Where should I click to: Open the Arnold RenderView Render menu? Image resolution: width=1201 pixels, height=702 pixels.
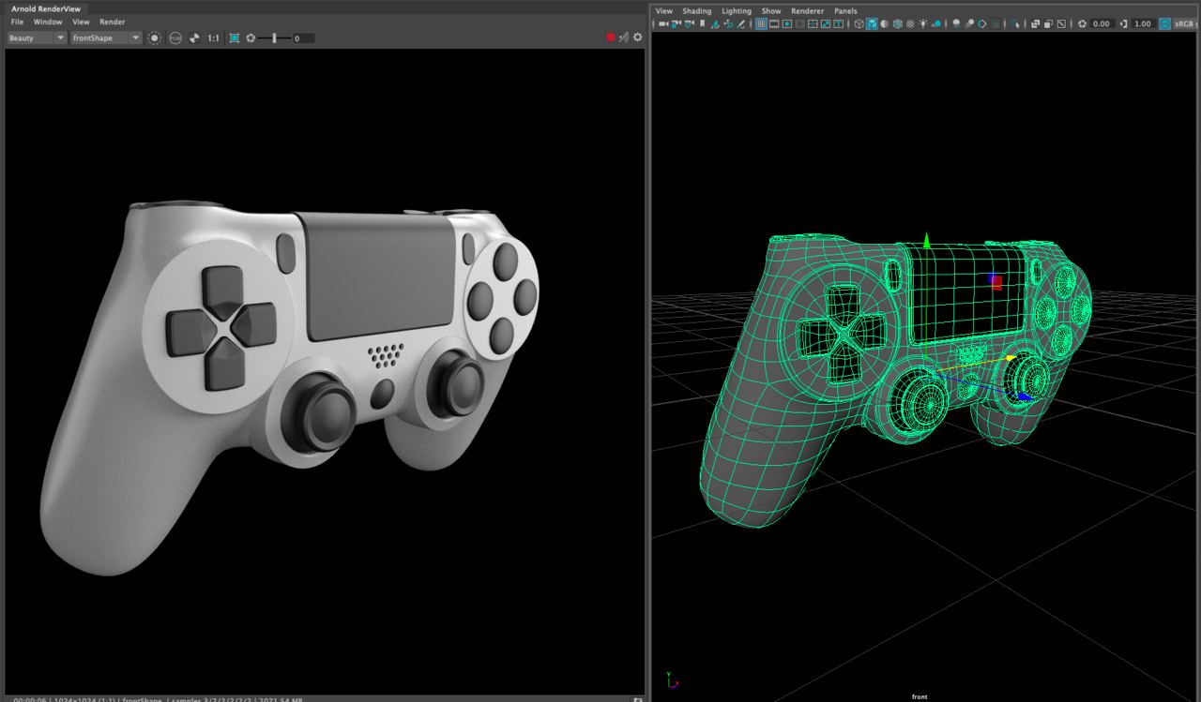click(x=112, y=22)
